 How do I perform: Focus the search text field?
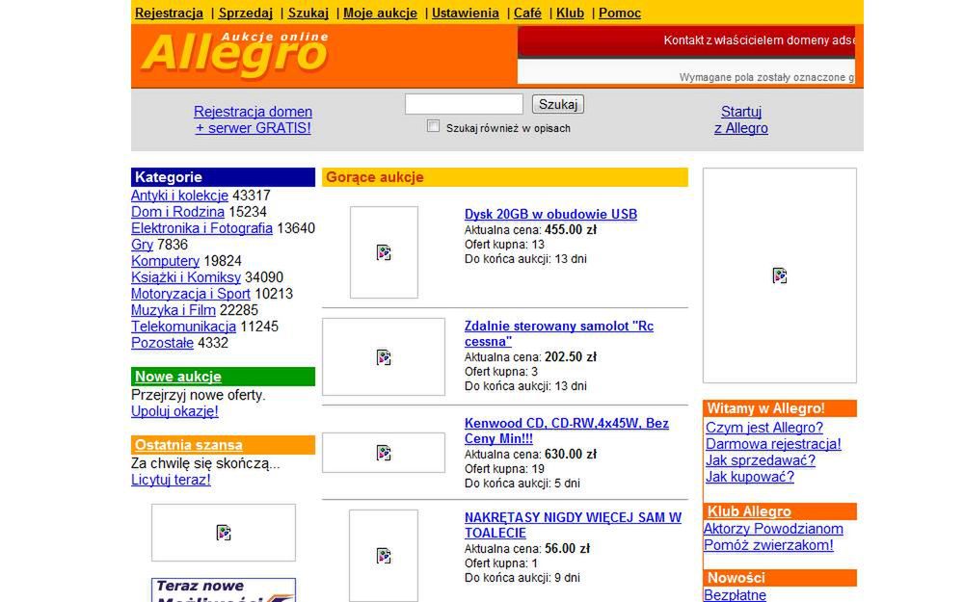click(x=465, y=104)
